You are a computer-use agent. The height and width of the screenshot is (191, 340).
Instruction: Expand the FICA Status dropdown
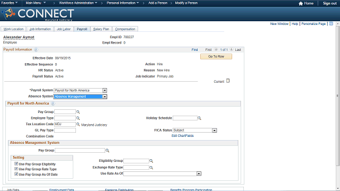215,131
